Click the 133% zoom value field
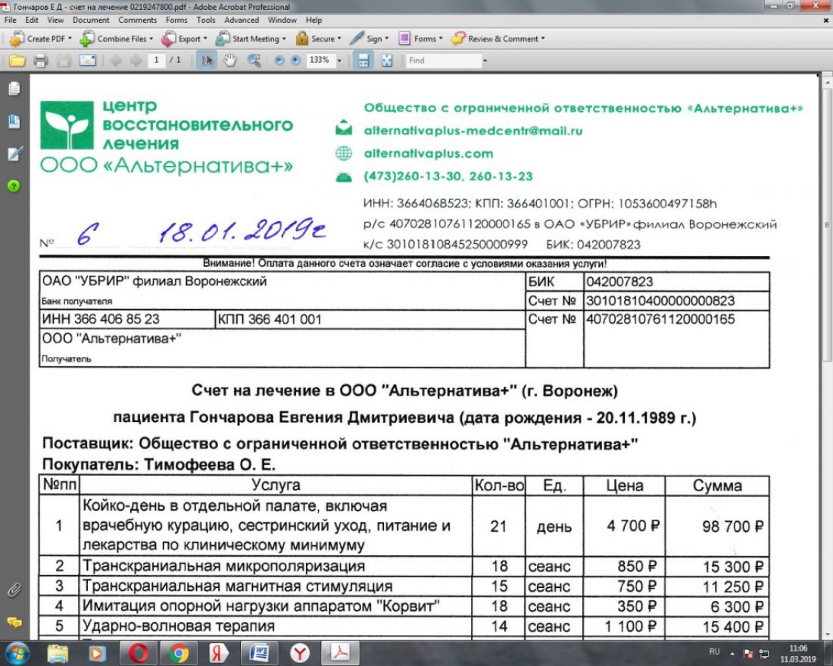Image resolution: width=833 pixels, height=666 pixels. pyautogui.click(x=320, y=60)
